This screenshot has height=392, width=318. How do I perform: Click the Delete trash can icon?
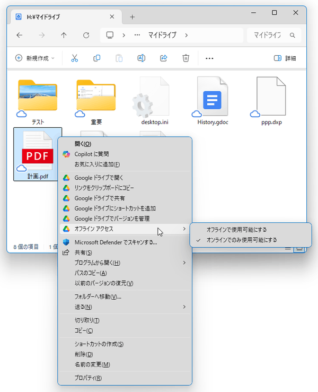click(186, 58)
